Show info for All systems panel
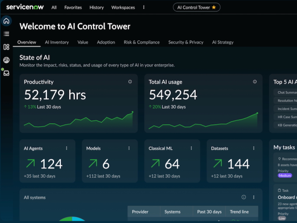Viewport: 297px width, 223px height. (244, 197)
